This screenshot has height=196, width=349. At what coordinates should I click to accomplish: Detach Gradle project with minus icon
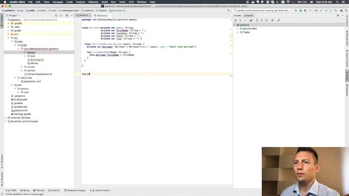[245, 21]
